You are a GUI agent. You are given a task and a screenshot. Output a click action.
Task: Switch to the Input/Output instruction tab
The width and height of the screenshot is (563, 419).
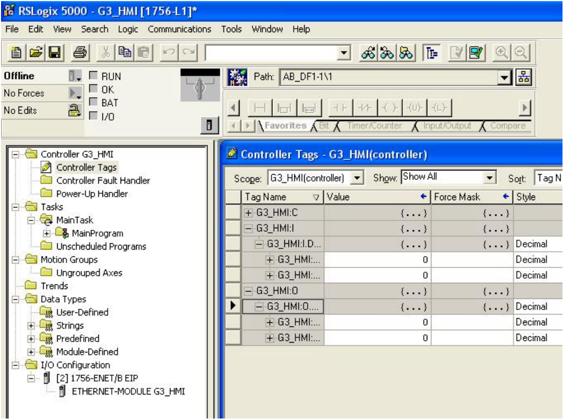pyautogui.click(x=447, y=126)
